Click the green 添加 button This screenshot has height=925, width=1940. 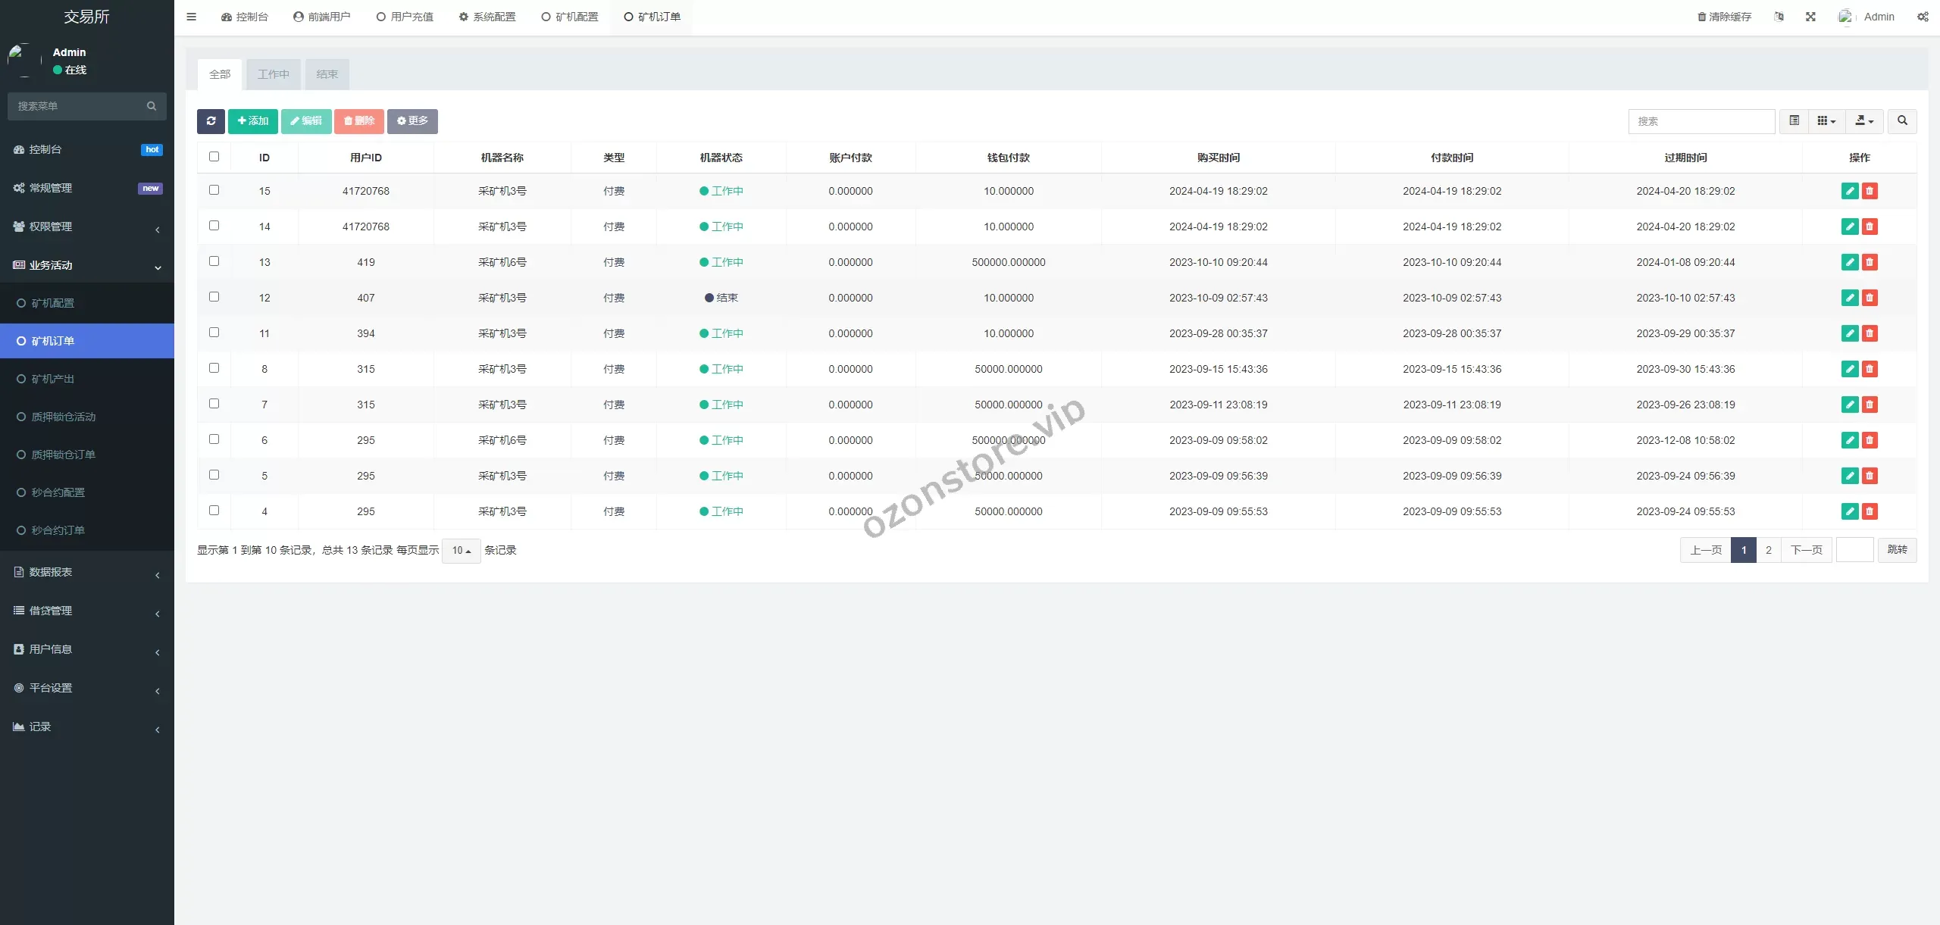[252, 121]
